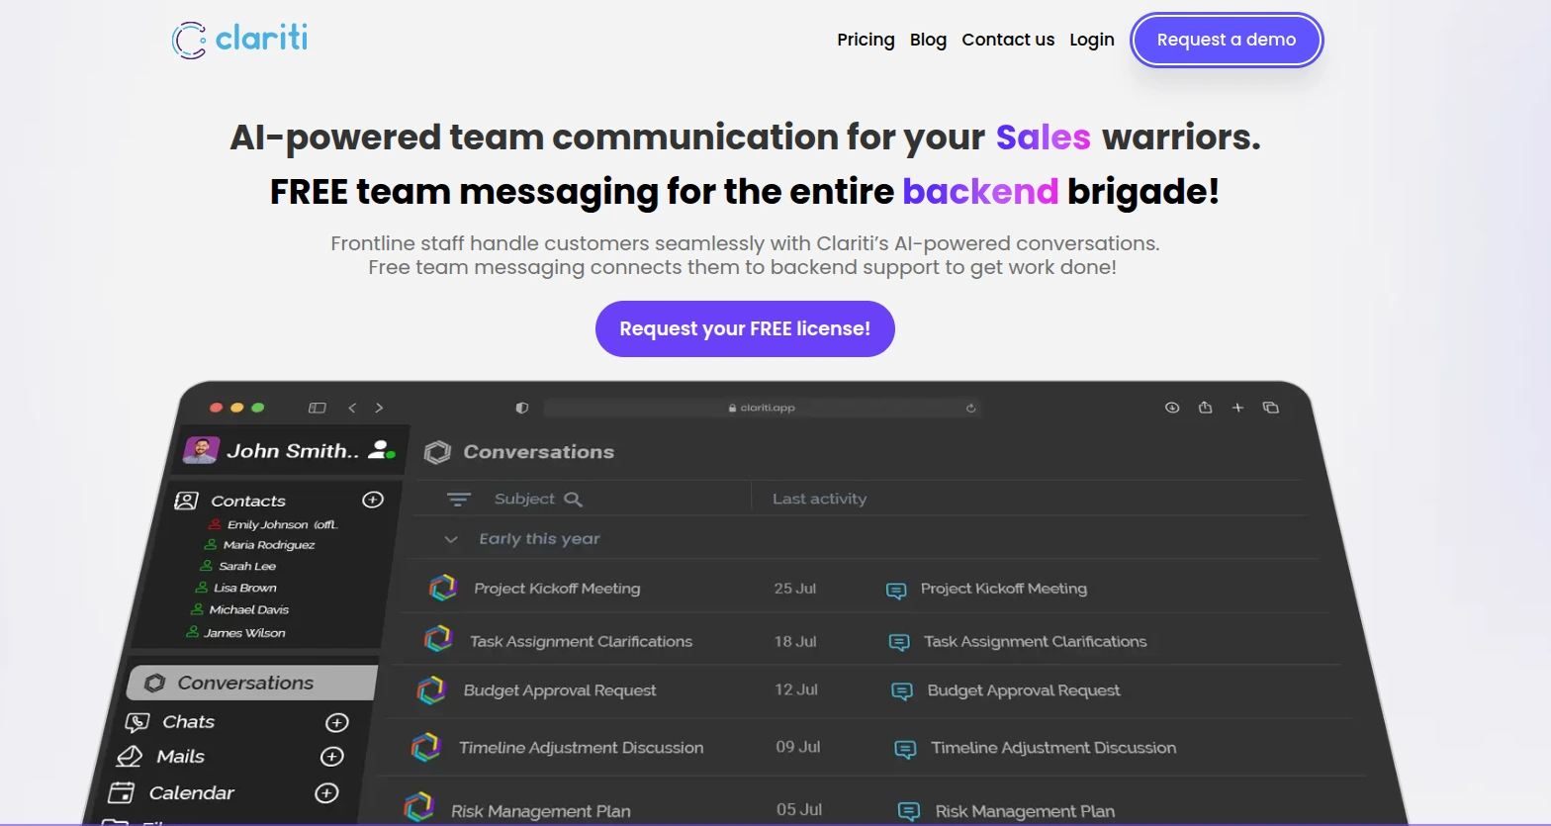Open Budget Approval Request conversation
The height and width of the screenshot is (826, 1551).
(560, 690)
